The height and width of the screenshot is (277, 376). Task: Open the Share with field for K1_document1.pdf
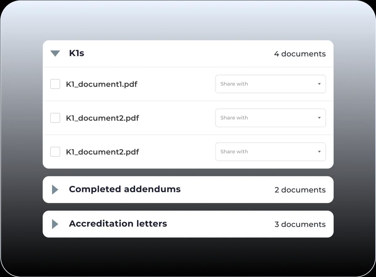[x=266, y=84]
